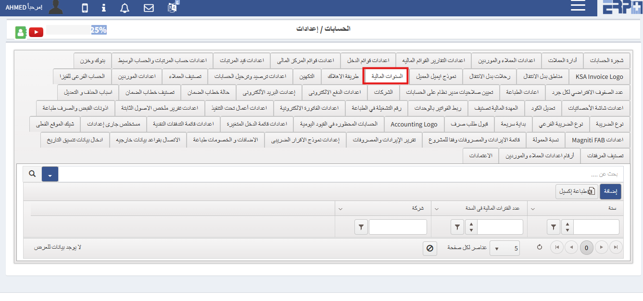Click the green contact icon
The width and height of the screenshot is (643, 301).
point(20,32)
